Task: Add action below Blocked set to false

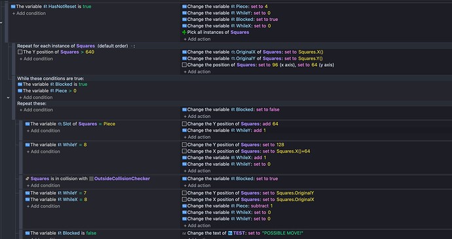Action: pyautogui.click(x=197, y=116)
